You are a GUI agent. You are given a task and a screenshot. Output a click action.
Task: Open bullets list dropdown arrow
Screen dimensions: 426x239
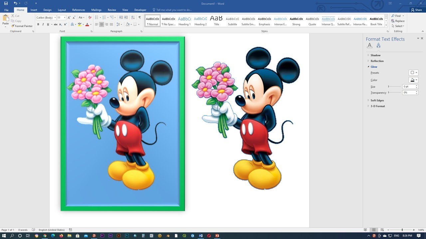pyautogui.click(x=100, y=18)
